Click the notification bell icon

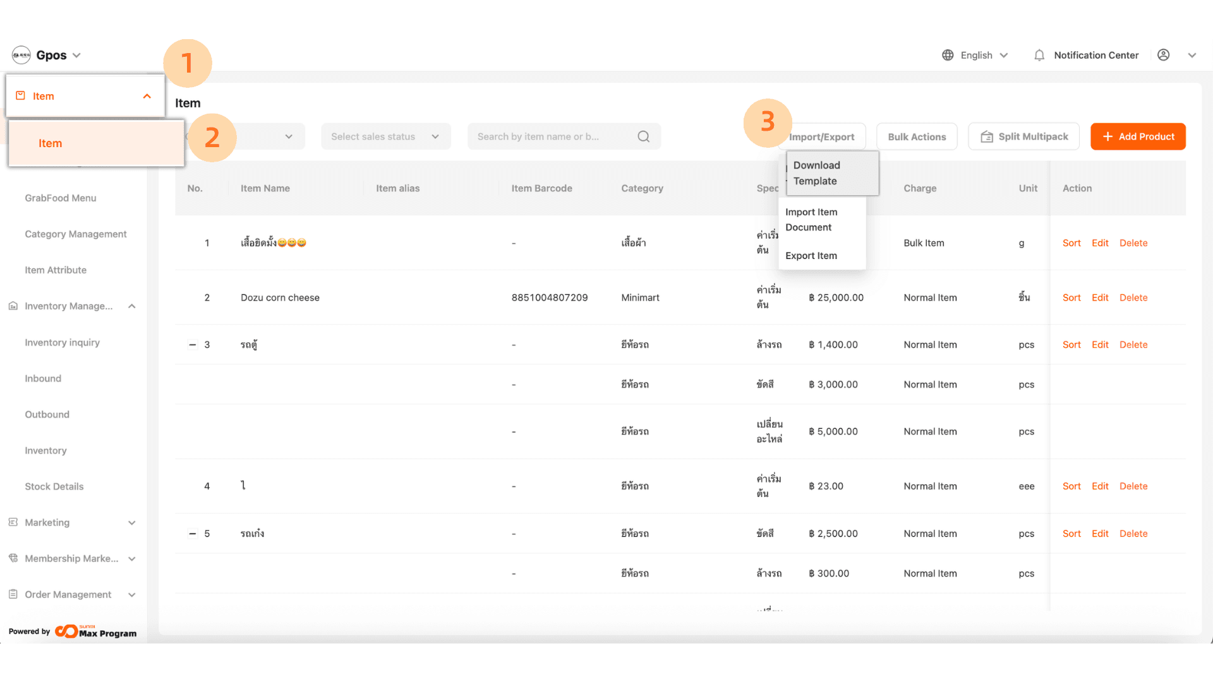(x=1039, y=56)
